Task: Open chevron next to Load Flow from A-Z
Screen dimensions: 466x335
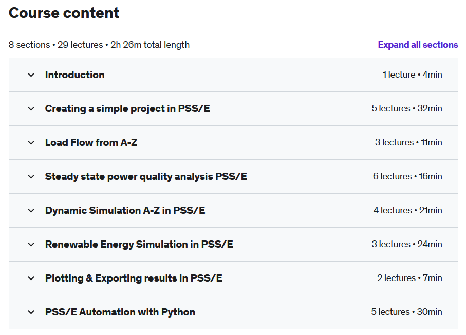Action: [x=31, y=143]
